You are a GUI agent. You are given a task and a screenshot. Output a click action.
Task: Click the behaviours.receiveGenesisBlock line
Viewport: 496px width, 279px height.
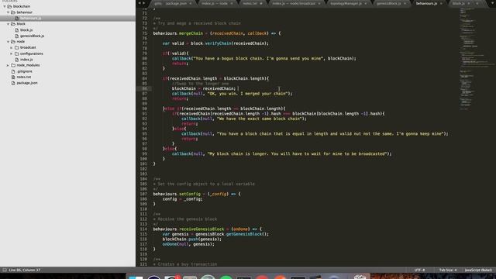208,229
